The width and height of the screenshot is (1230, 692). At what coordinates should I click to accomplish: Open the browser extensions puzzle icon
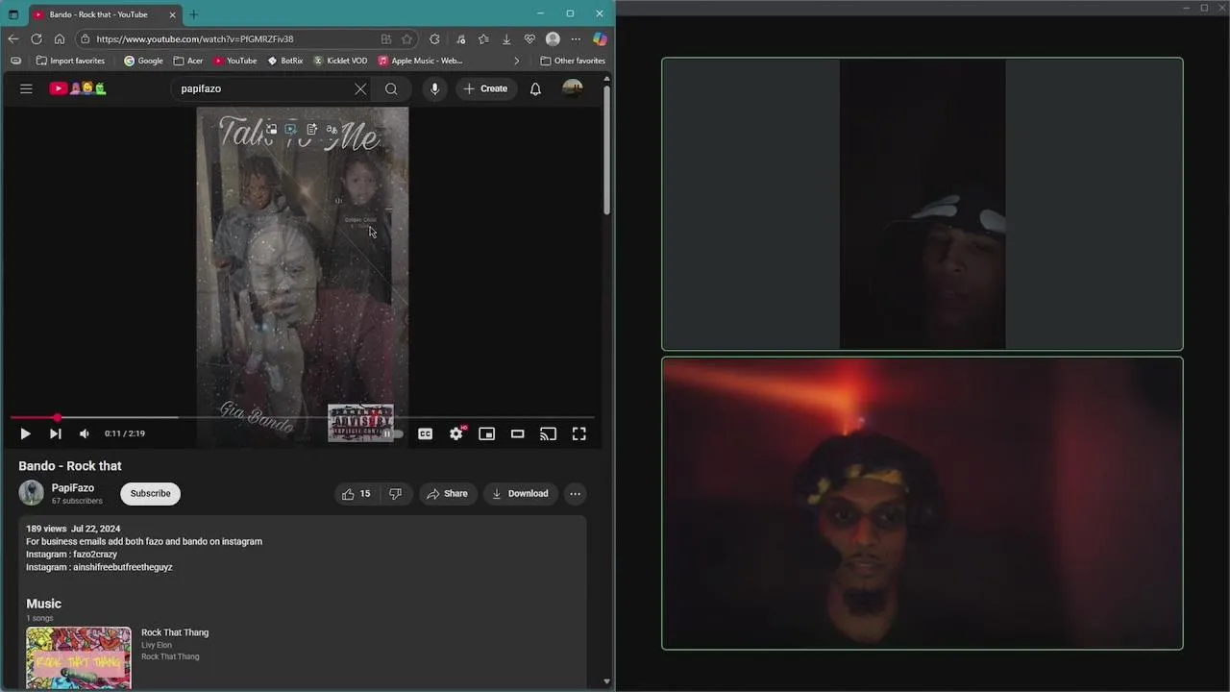[434, 39]
